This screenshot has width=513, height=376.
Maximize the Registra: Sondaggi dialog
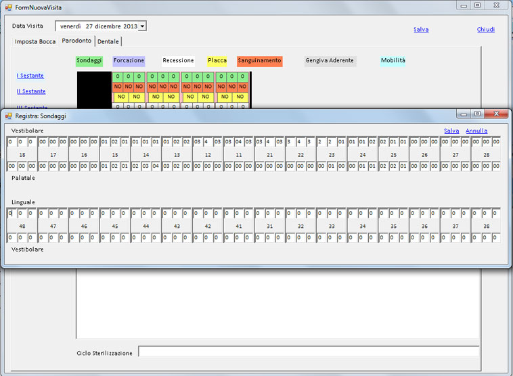click(x=477, y=114)
